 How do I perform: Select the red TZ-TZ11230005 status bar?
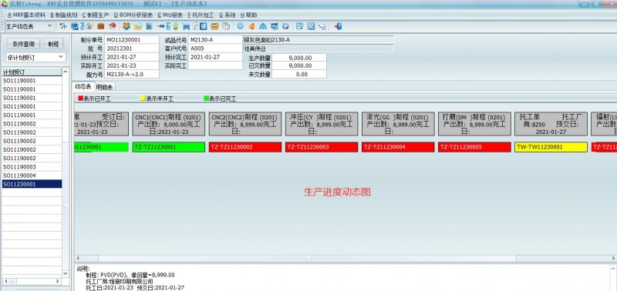pyautogui.click(x=474, y=147)
